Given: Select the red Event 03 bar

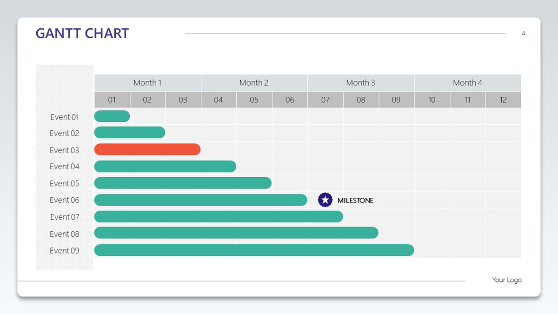Looking at the screenshot, I should click(147, 149).
